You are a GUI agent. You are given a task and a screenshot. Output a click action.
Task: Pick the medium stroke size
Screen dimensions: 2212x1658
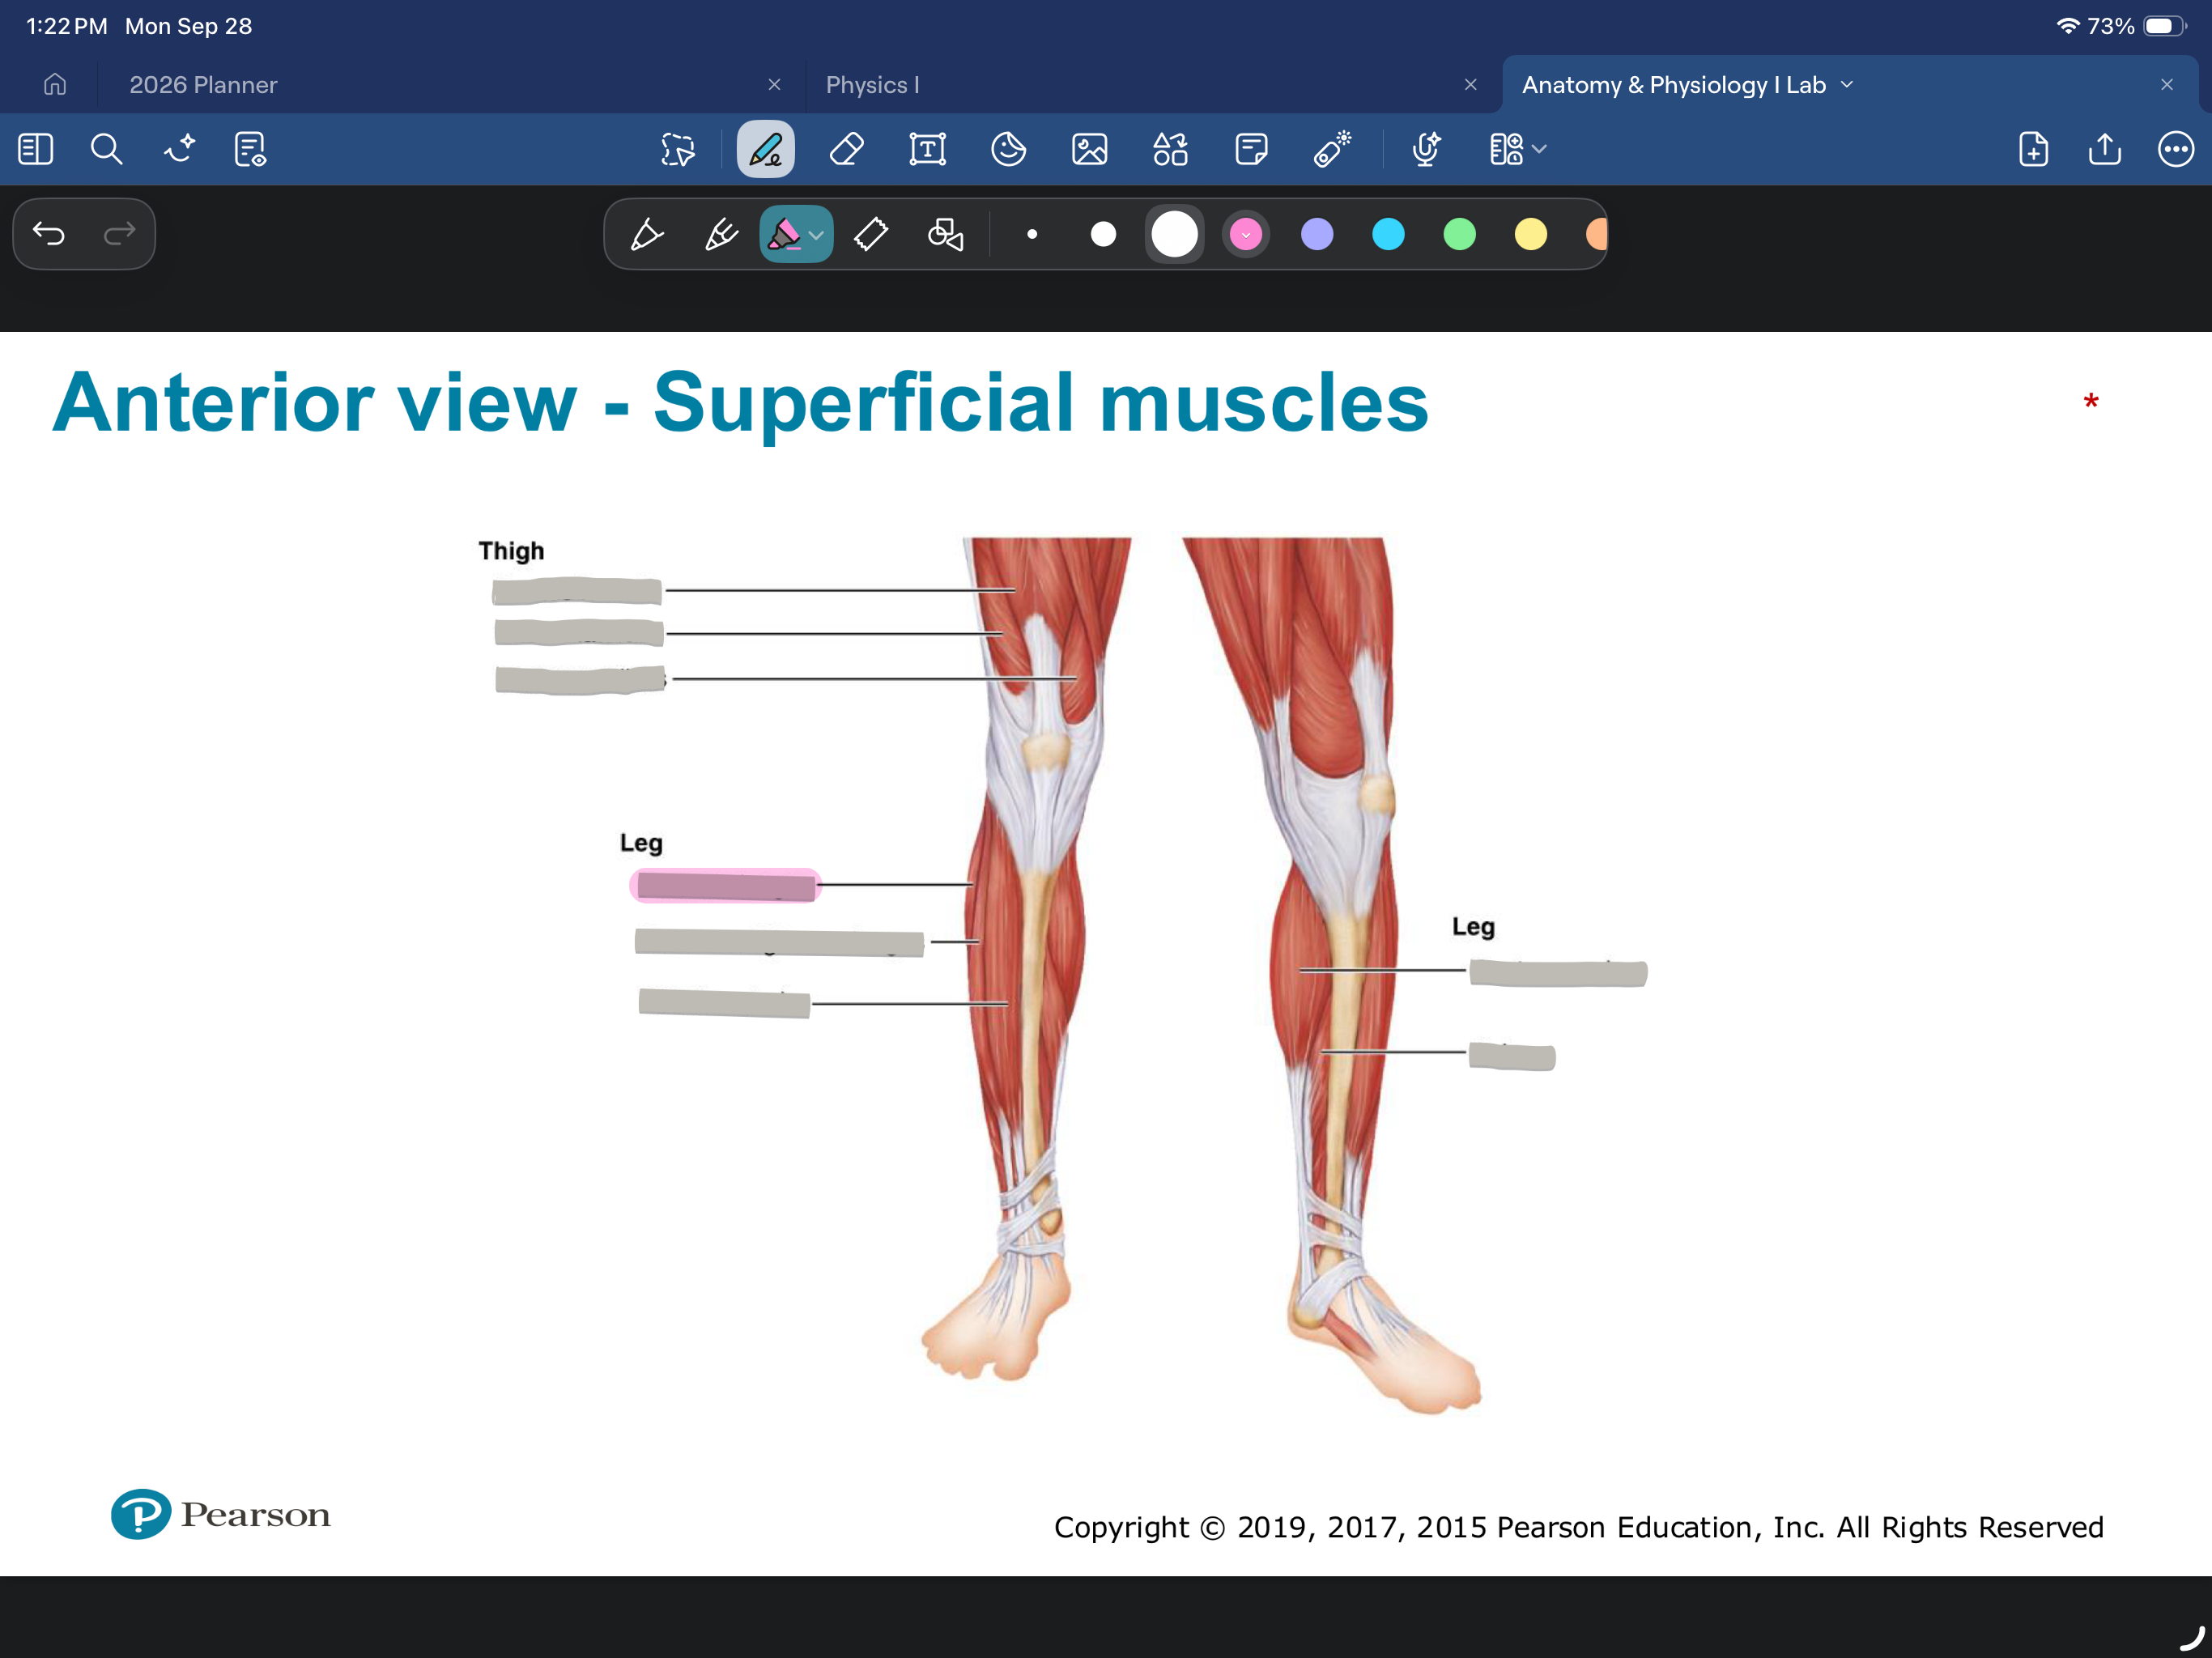click(1103, 234)
